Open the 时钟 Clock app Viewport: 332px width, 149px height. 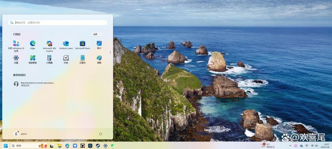66,59
